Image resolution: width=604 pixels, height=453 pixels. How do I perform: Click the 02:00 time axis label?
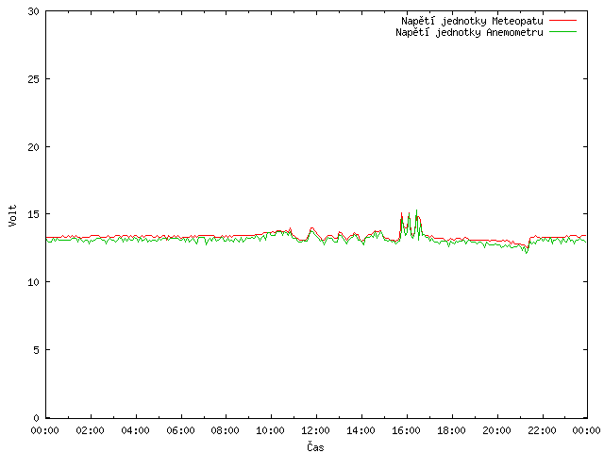coord(91,430)
